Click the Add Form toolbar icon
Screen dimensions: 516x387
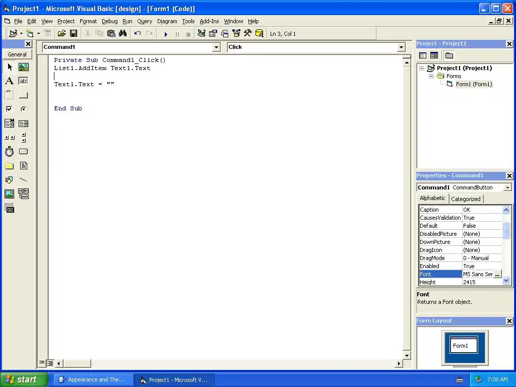click(x=30, y=34)
